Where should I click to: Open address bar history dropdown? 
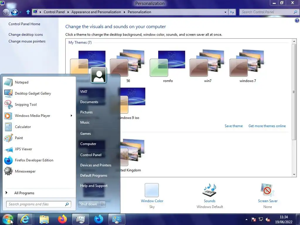pyautogui.click(x=225, y=12)
